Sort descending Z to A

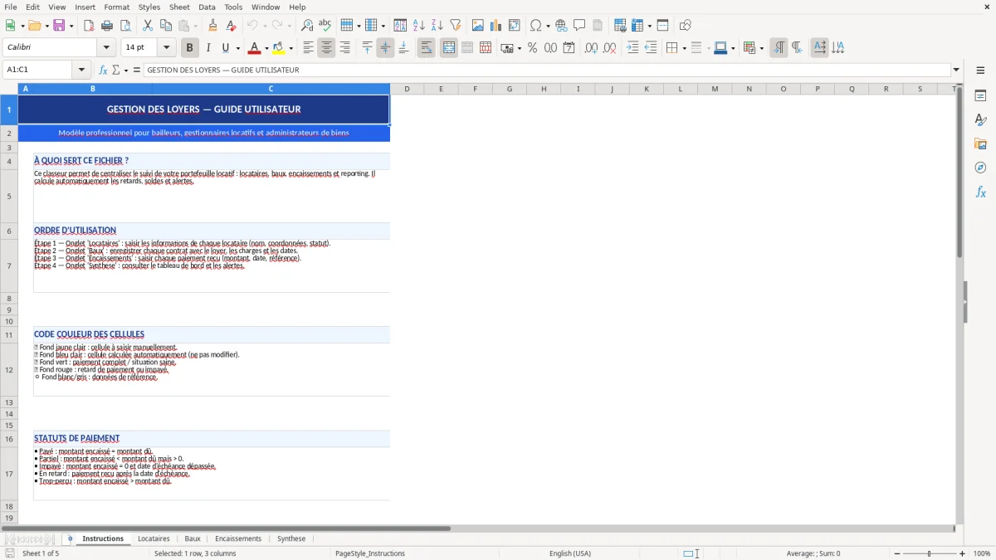(x=437, y=26)
